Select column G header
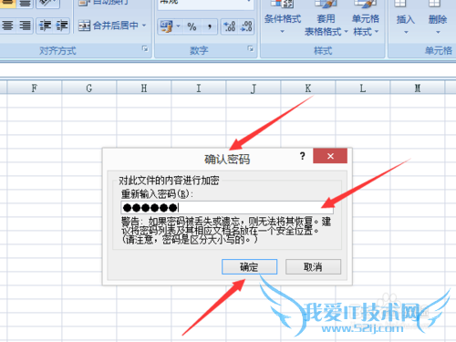This screenshot has width=456, height=342. [89, 88]
